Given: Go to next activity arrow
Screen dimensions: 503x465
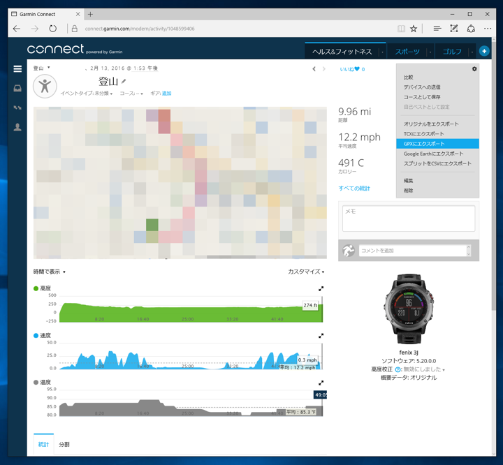Looking at the screenshot, I should [x=323, y=69].
